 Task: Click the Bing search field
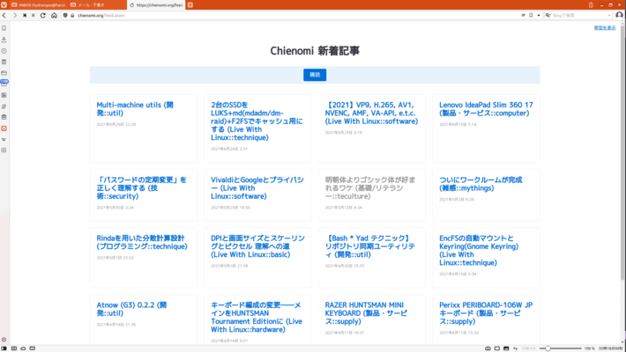(x=579, y=16)
